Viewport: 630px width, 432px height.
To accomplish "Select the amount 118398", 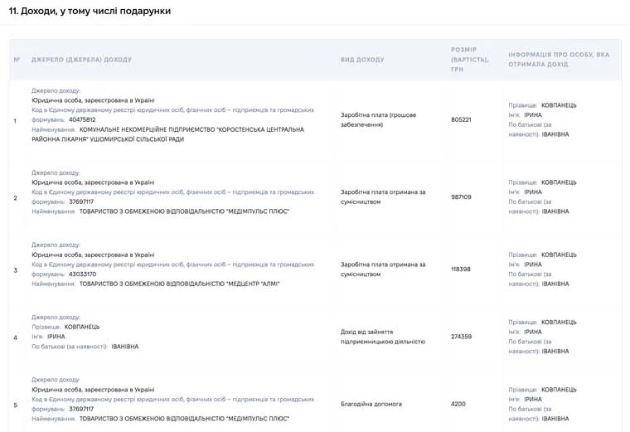I will tap(461, 269).
